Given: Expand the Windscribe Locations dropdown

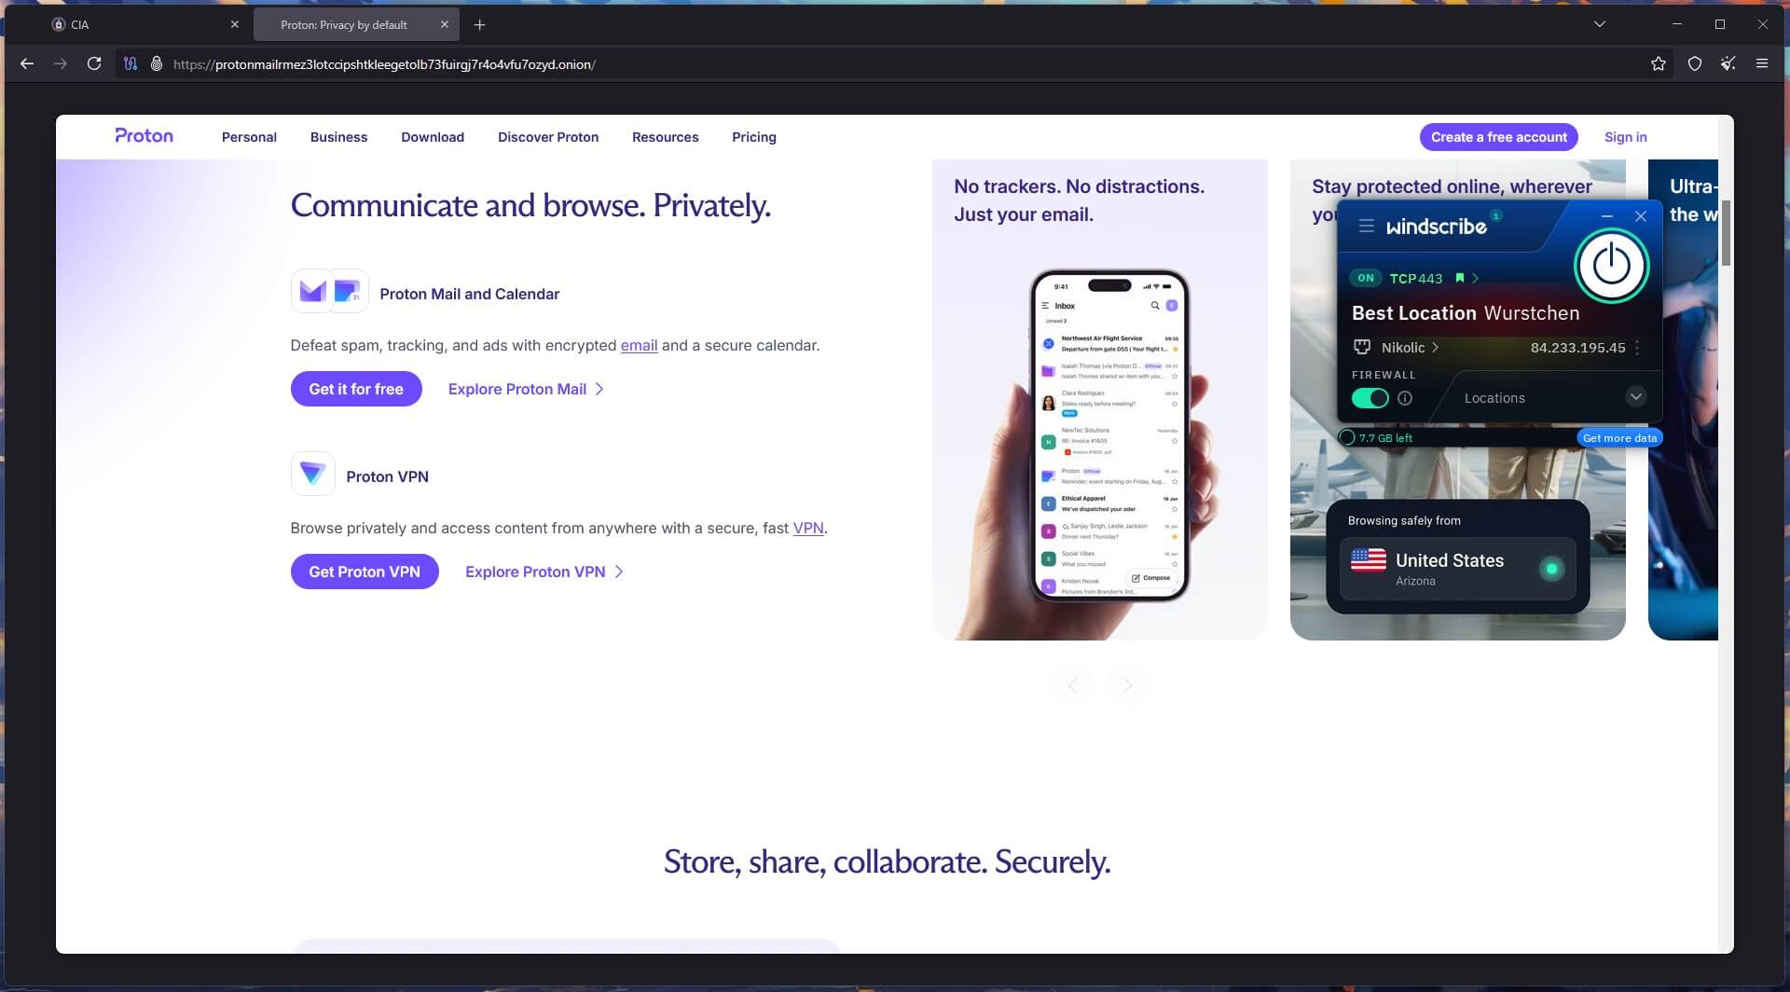Looking at the screenshot, I should (1635, 396).
